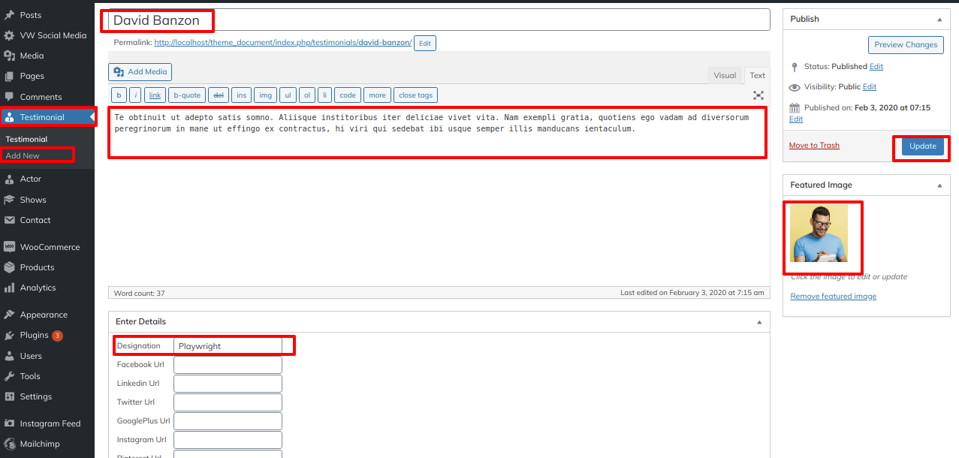Click the Update button
The width and height of the screenshot is (959, 458).
922,146
